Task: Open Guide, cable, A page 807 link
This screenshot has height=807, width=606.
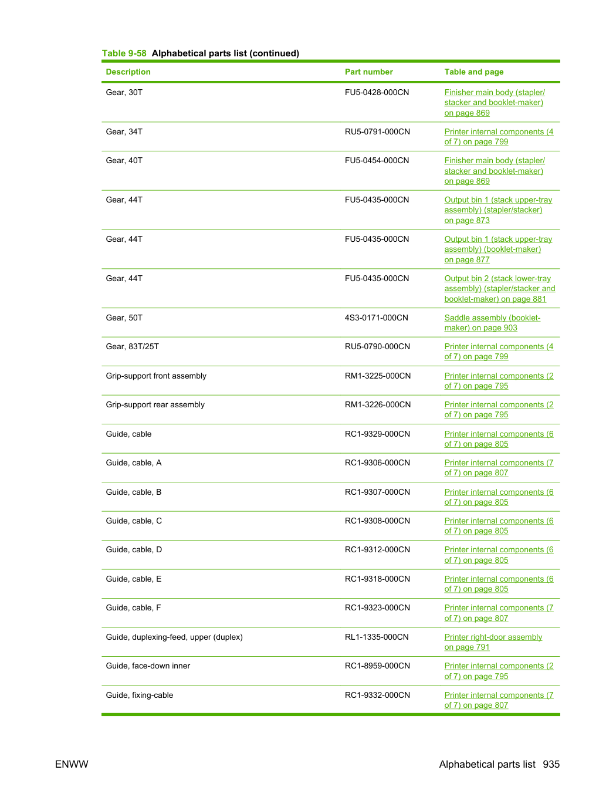Action: 499,468
